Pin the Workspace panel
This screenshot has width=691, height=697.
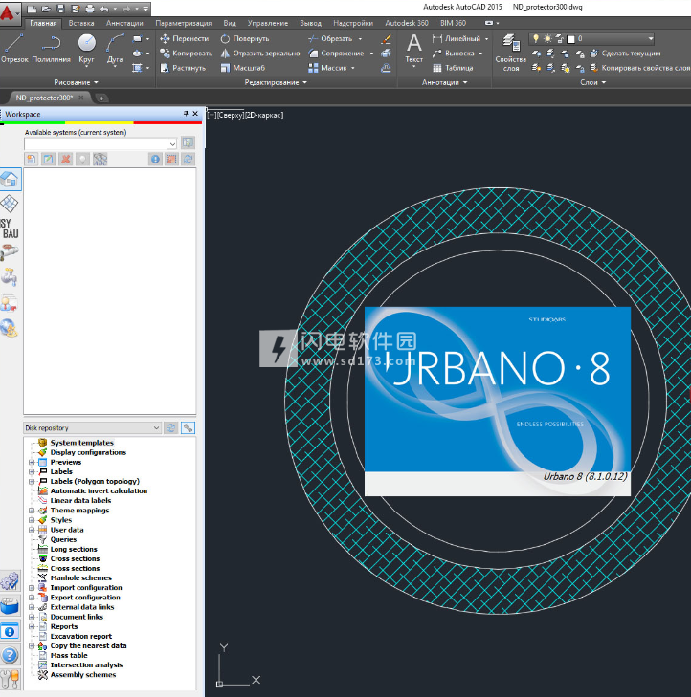186,114
